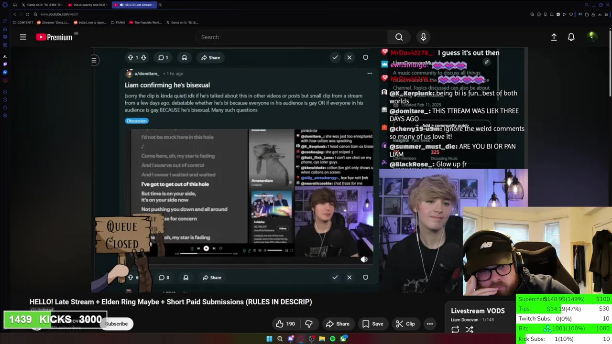The width and height of the screenshot is (612, 344).
Task: Save the video to a playlist
Action: tap(372, 324)
